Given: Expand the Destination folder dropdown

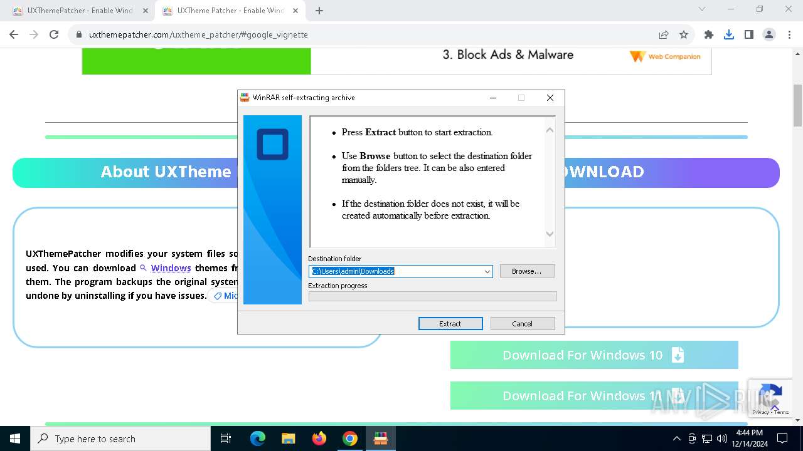Looking at the screenshot, I should tap(487, 271).
